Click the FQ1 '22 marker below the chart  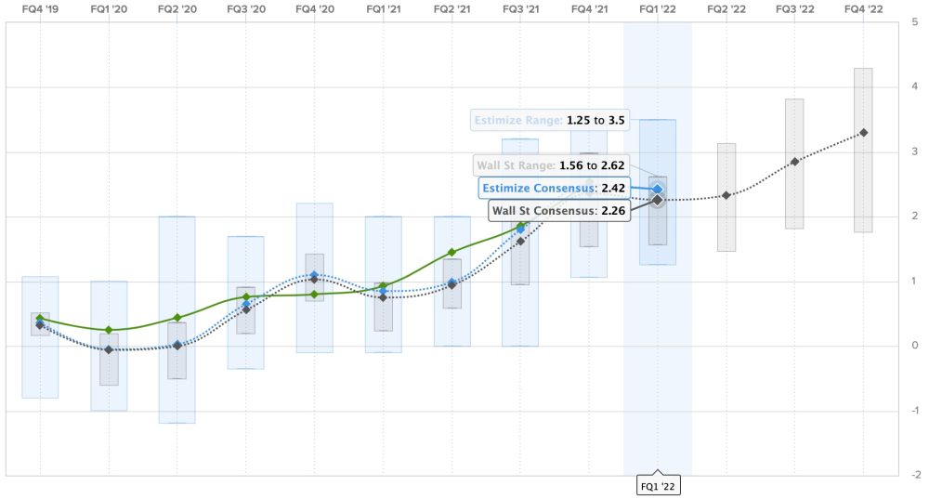coord(658,485)
